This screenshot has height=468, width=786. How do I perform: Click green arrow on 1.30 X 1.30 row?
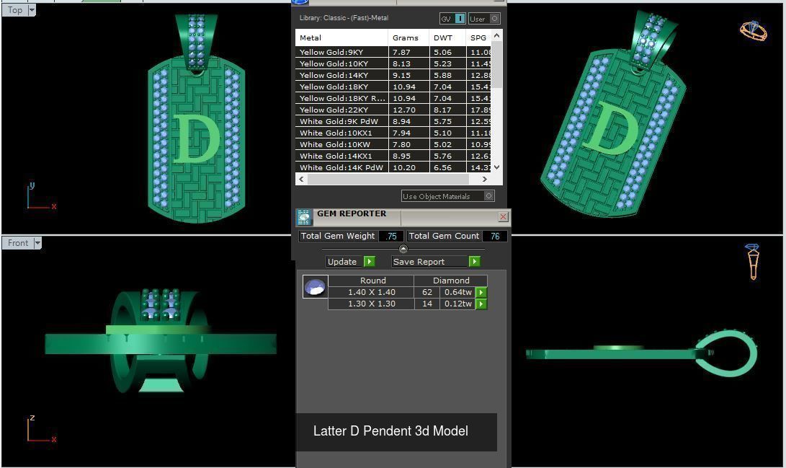tap(481, 304)
